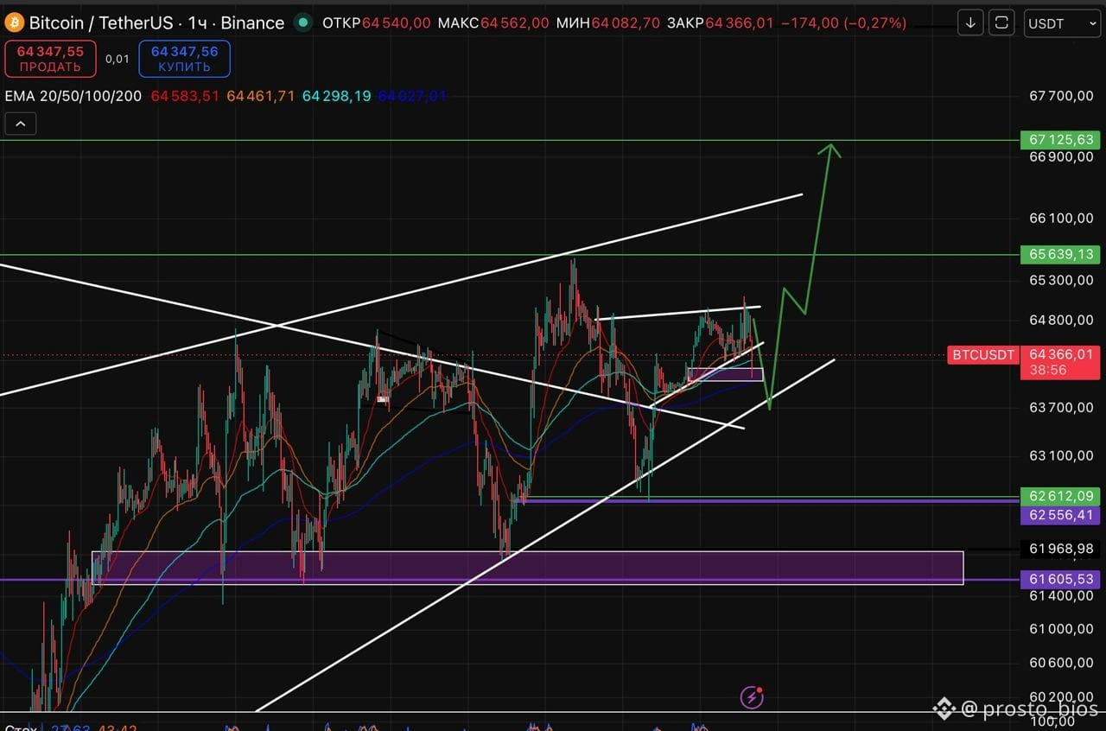
Task: Collapse the indicator legend with chevron button
Action: point(21,124)
